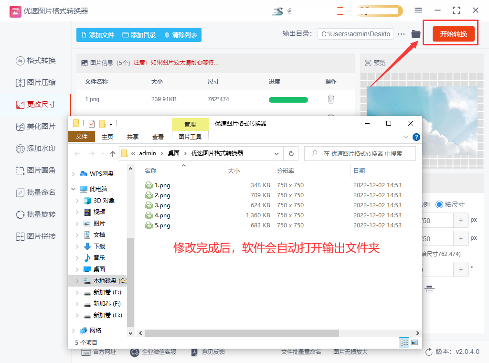Select the 按尺寸 radio button
Screen dimensions: 489x363
coord(439,204)
